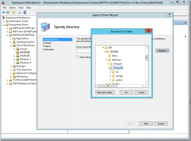
Task: Expand the Windows 7 drivers node
Action: click(x=14, y=59)
